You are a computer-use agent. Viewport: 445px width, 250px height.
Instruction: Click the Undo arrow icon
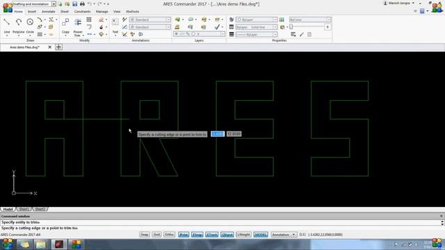point(90,4)
